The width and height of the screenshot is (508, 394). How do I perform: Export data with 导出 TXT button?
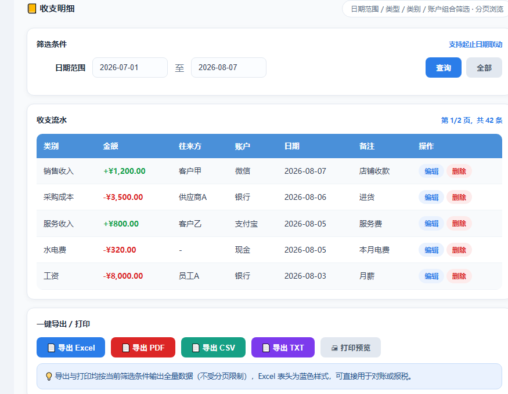pyautogui.click(x=283, y=348)
